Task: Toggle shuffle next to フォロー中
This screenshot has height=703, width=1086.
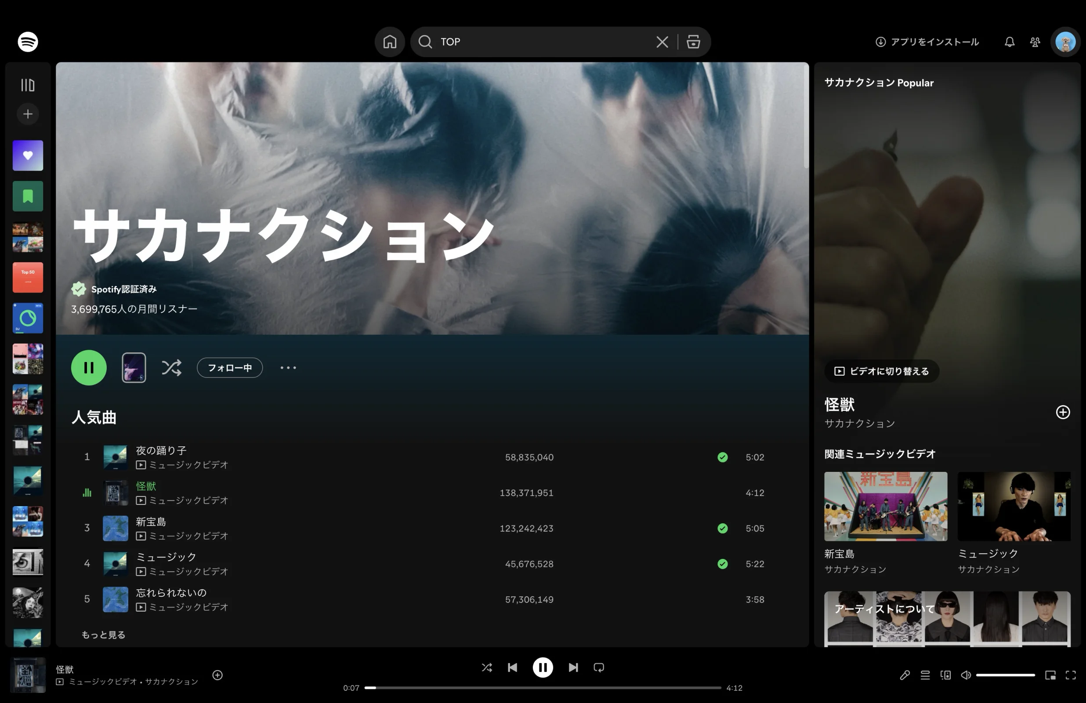Action: (172, 367)
